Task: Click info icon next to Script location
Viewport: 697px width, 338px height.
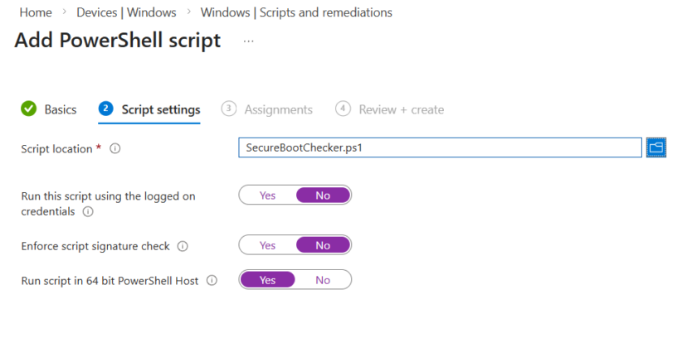Action: coord(115,148)
